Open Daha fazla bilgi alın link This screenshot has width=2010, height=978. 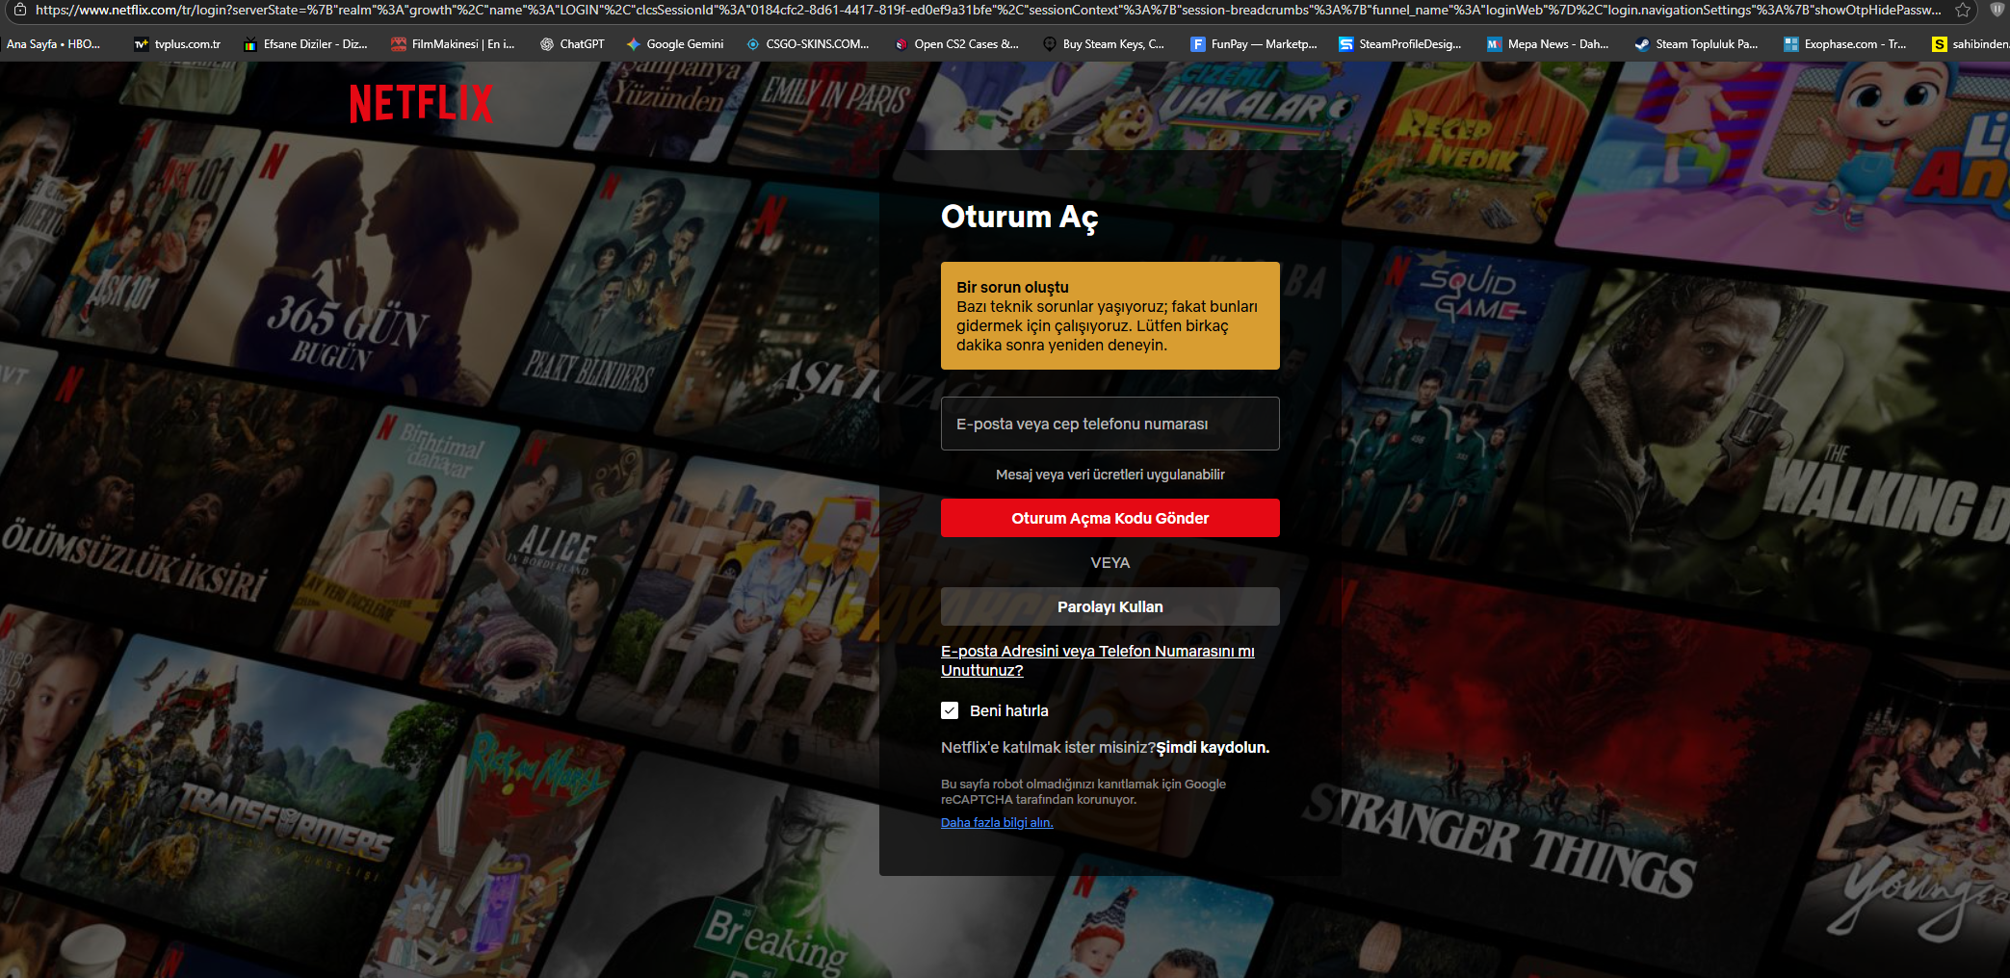[997, 822]
